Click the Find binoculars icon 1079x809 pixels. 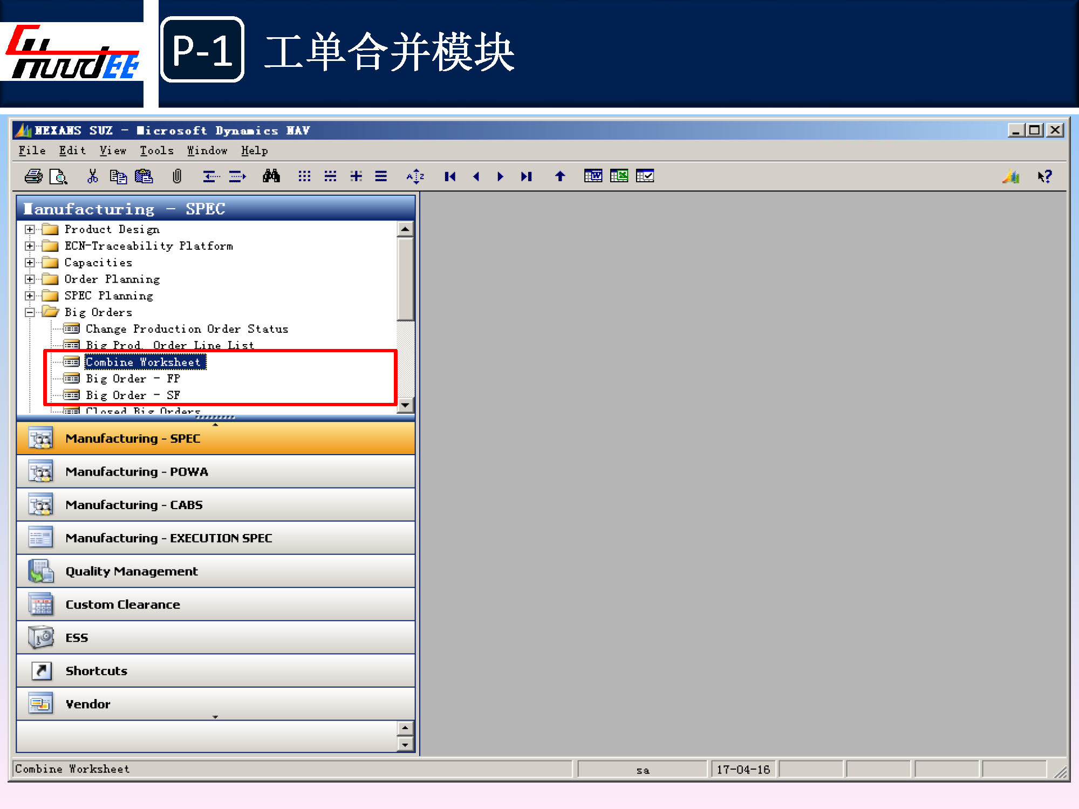(271, 176)
